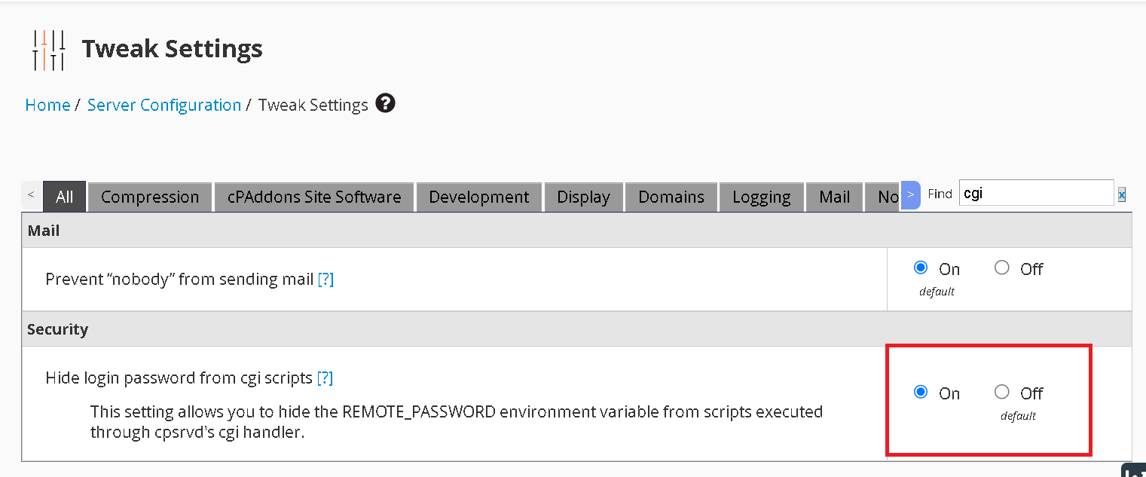Open help for hide login password setting
The height and width of the screenshot is (477, 1146).
click(x=325, y=378)
